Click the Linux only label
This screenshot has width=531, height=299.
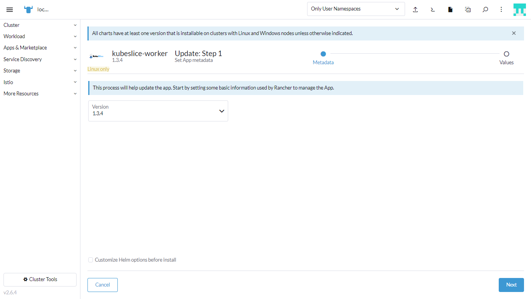[x=98, y=69]
